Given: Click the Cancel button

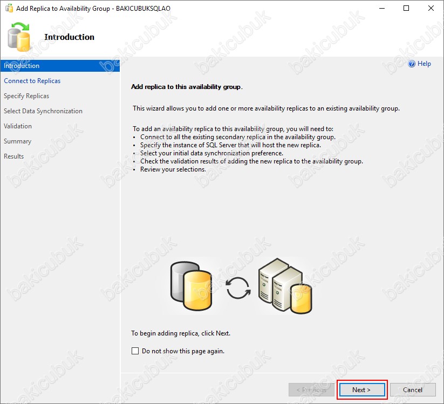Looking at the screenshot, I should tap(413, 389).
